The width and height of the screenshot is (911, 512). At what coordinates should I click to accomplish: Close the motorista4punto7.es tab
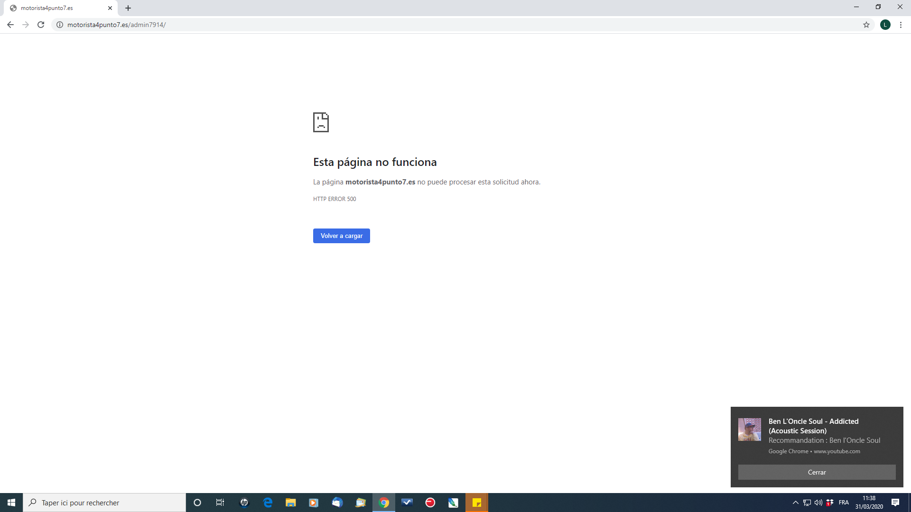(110, 8)
